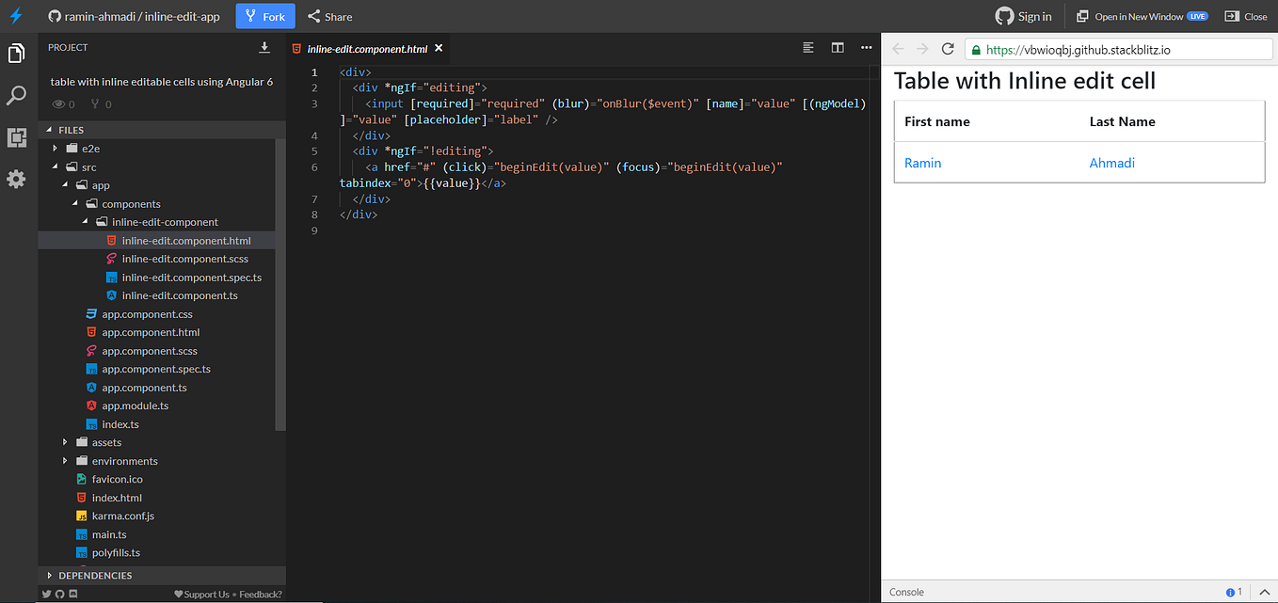Viewport: 1278px width, 603px height.
Task: Click the preview address bar URL field
Action: [x=1110, y=47]
